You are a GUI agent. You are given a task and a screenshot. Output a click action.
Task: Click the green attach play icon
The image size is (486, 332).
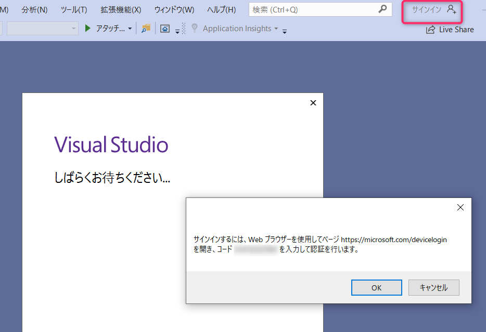[88, 29]
